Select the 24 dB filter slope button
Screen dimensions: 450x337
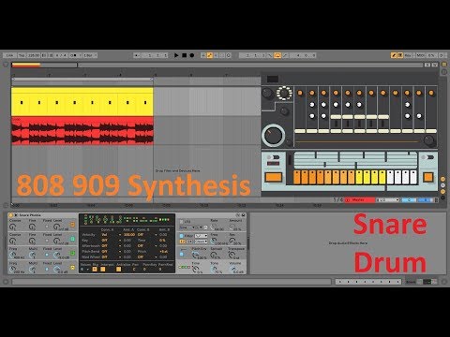click(189, 242)
